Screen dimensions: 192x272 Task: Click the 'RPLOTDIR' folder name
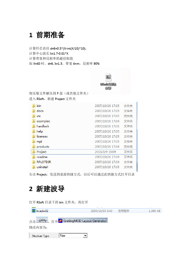44,162
